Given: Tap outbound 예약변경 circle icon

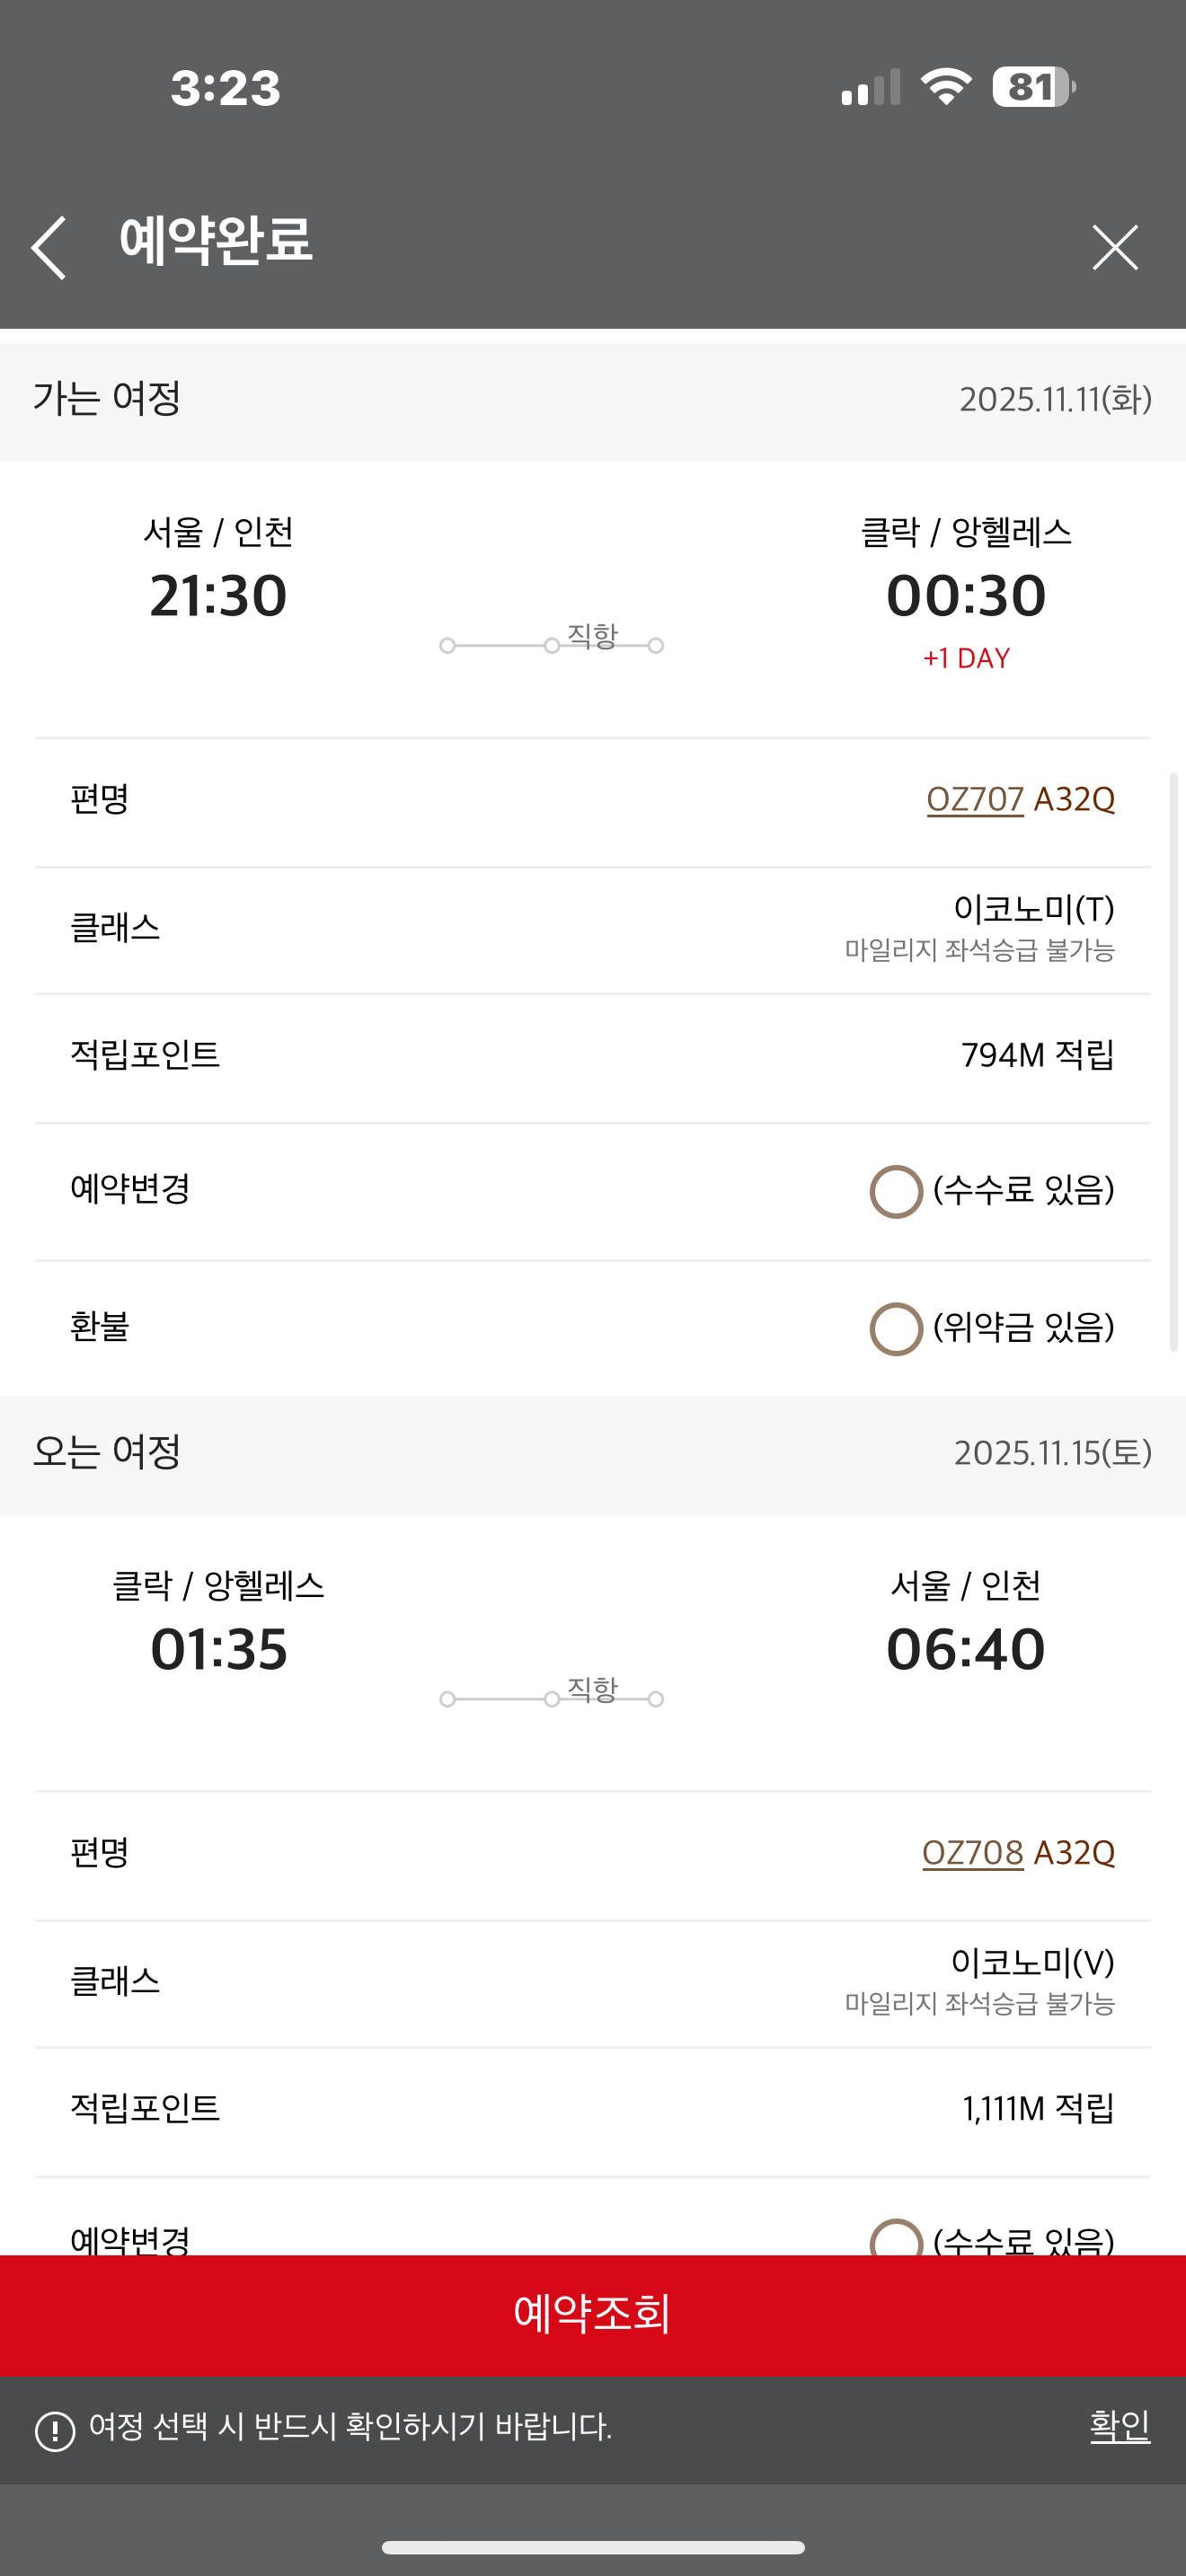Looking at the screenshot, I should (896, 1191).
